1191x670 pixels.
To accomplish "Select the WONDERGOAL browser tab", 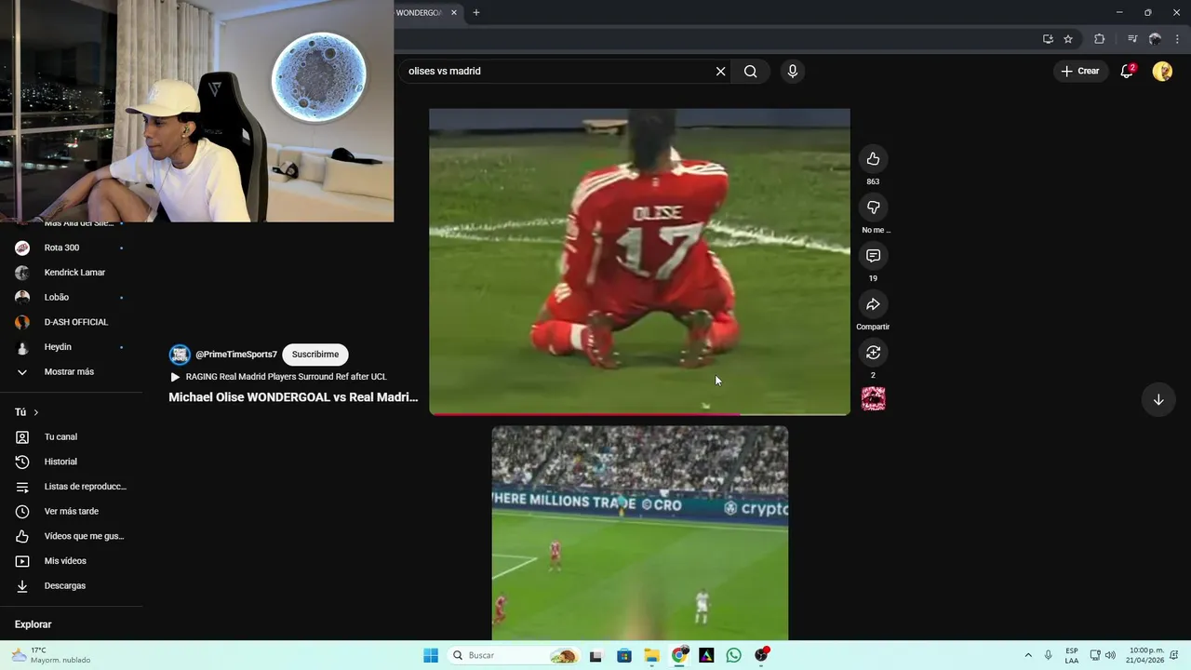I will (419, 13).
